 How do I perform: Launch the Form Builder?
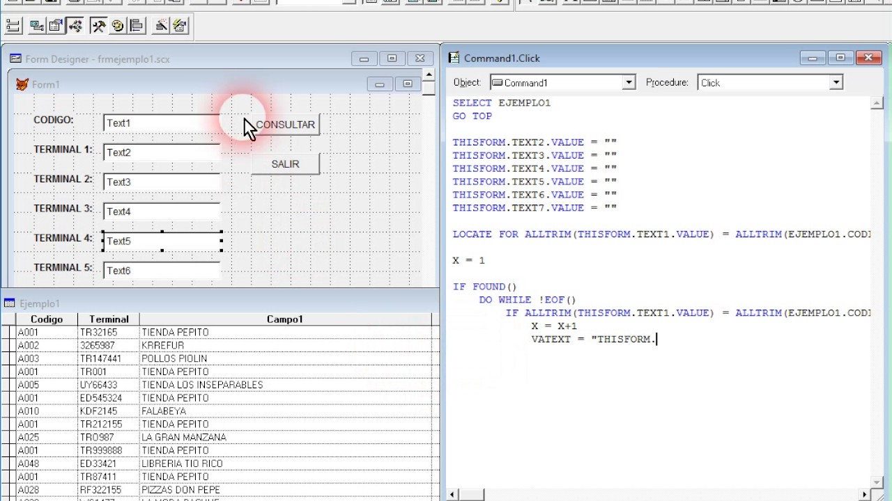pos(162,26)
